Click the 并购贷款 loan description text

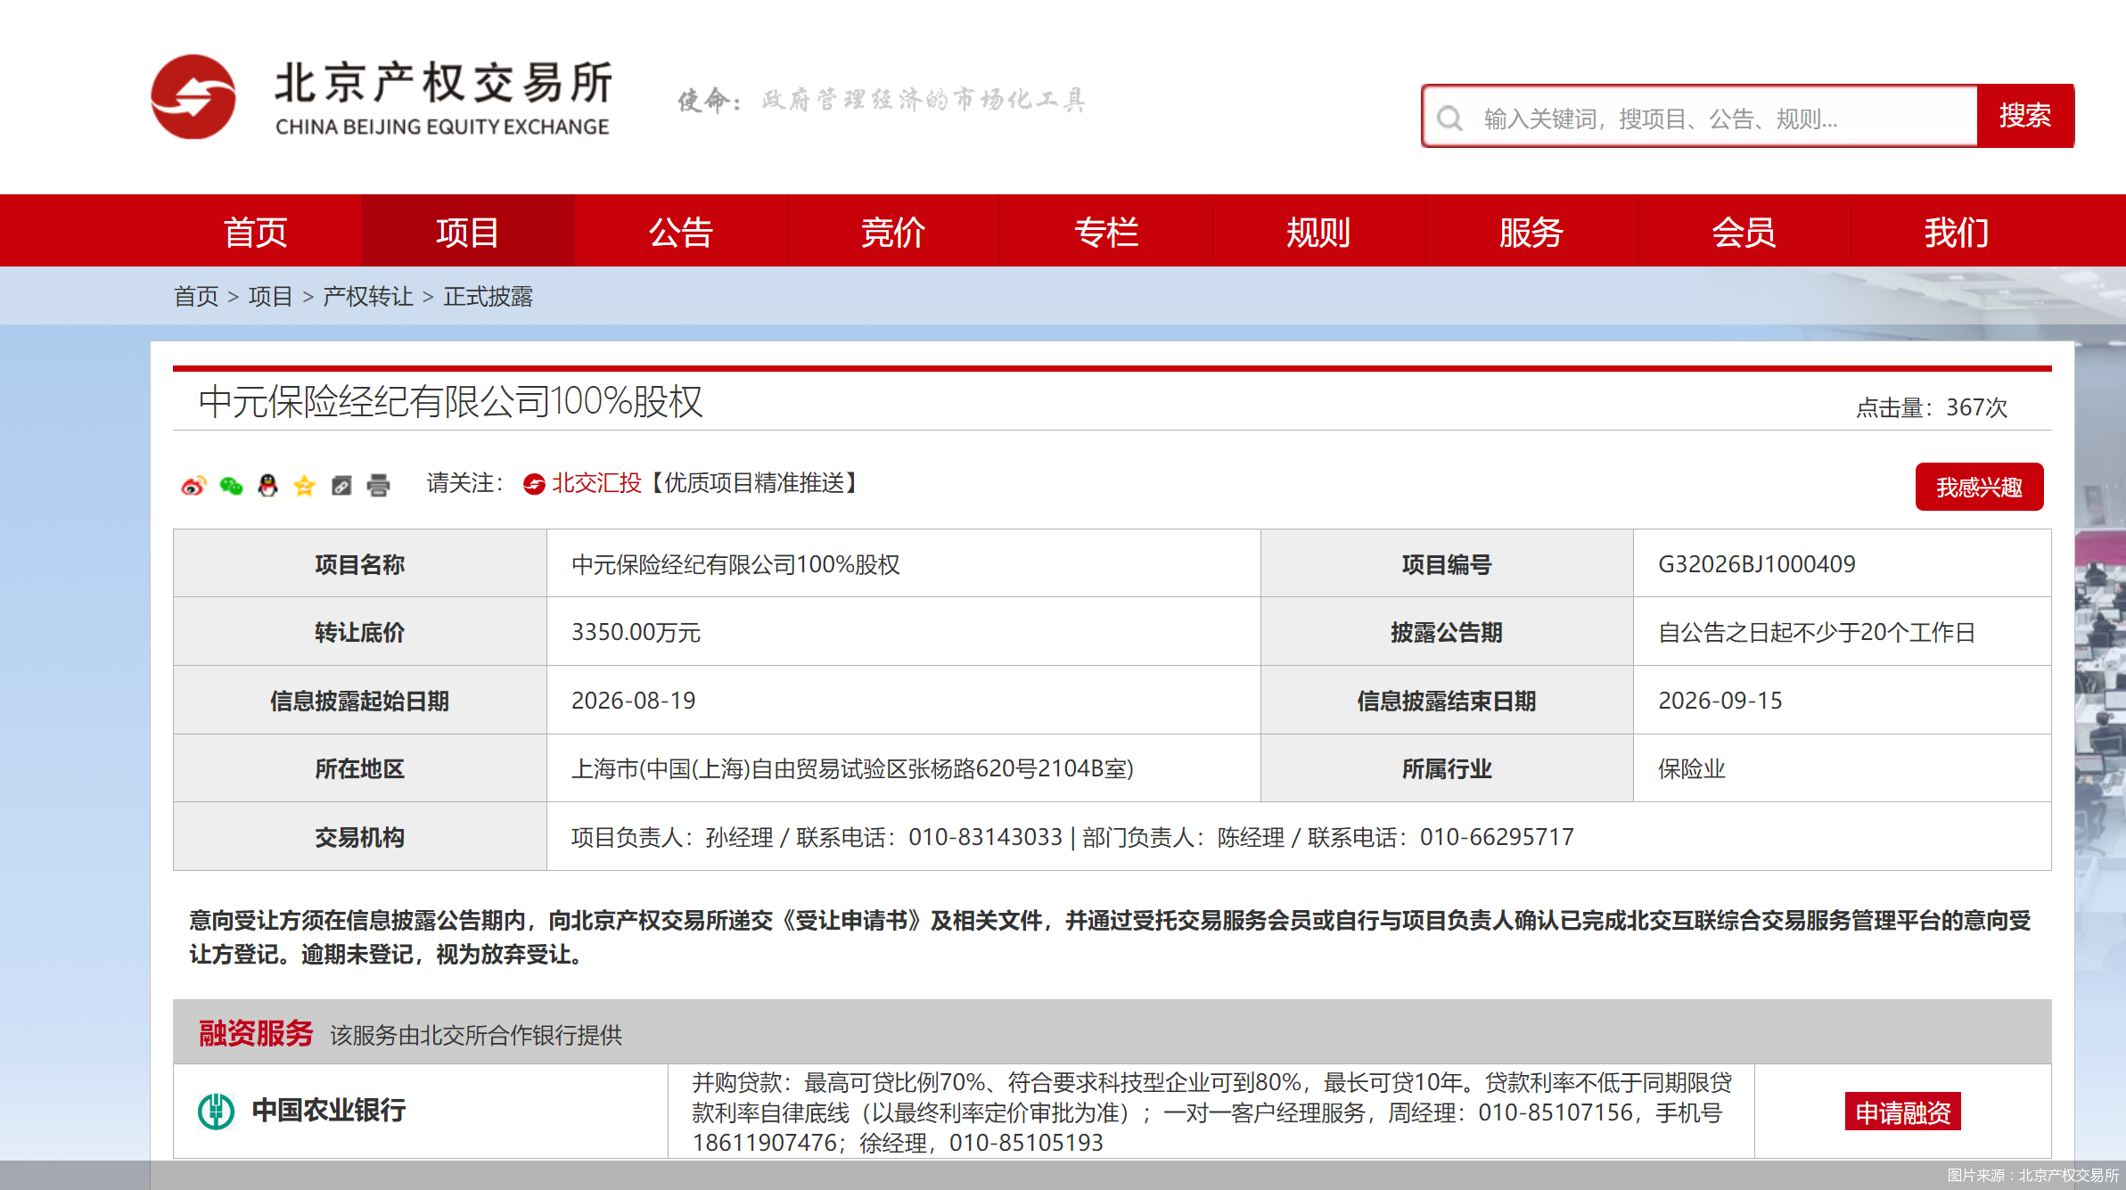pos(1211,1112)
